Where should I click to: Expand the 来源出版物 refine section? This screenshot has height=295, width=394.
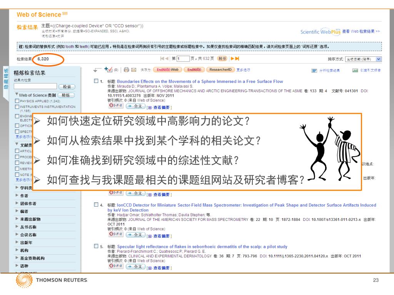click(x=17, y=219)
